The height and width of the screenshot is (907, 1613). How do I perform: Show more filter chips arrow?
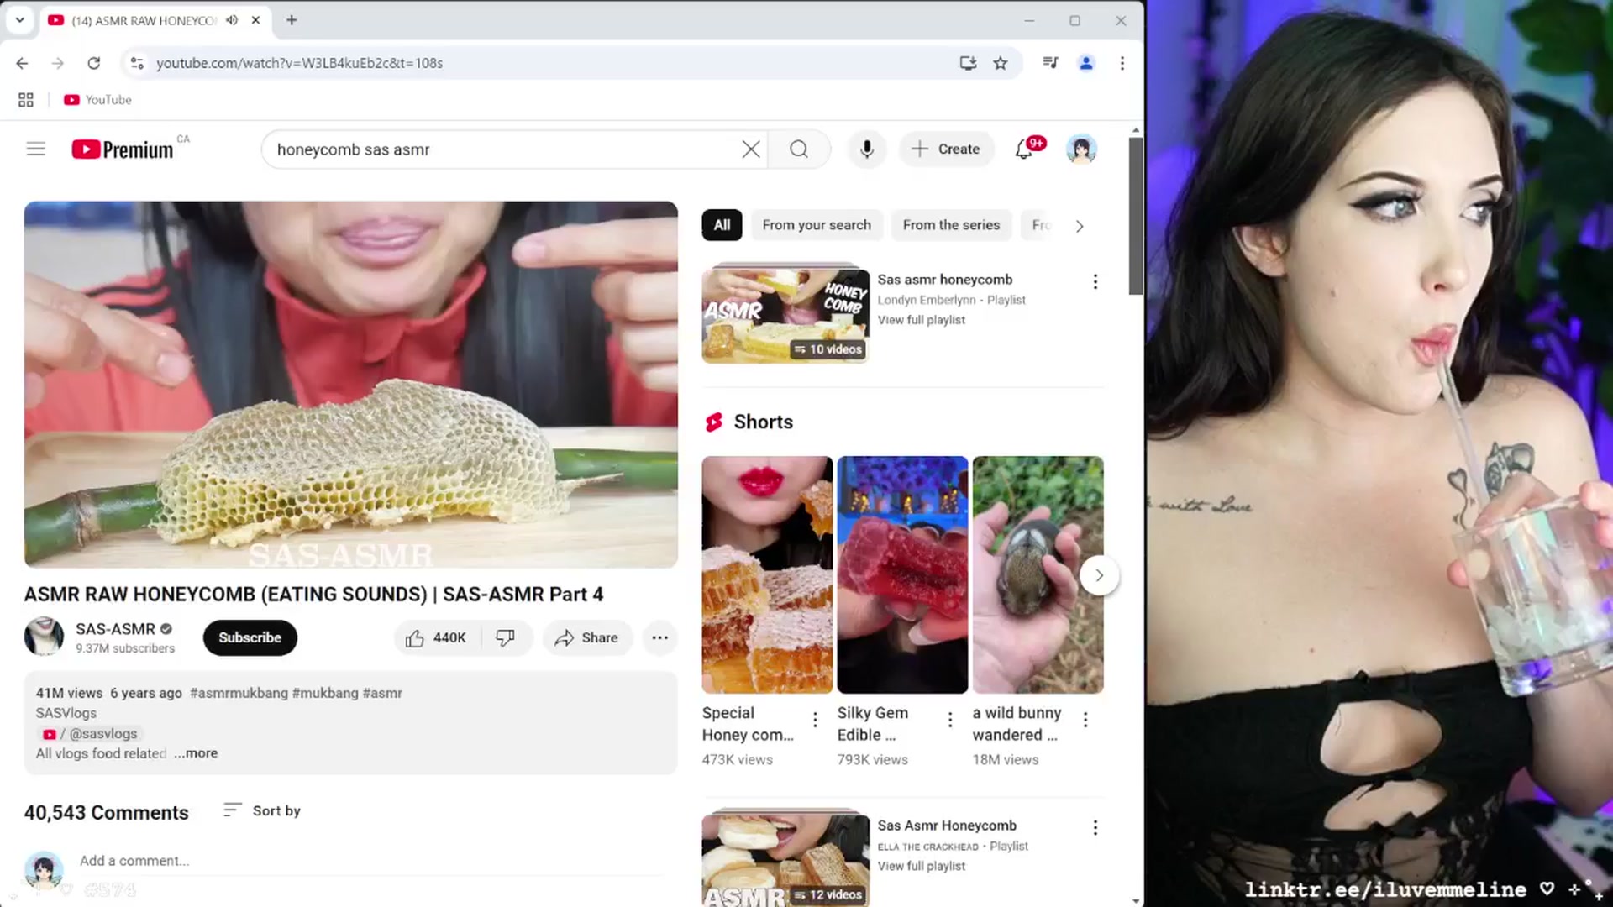point(1080,226)
